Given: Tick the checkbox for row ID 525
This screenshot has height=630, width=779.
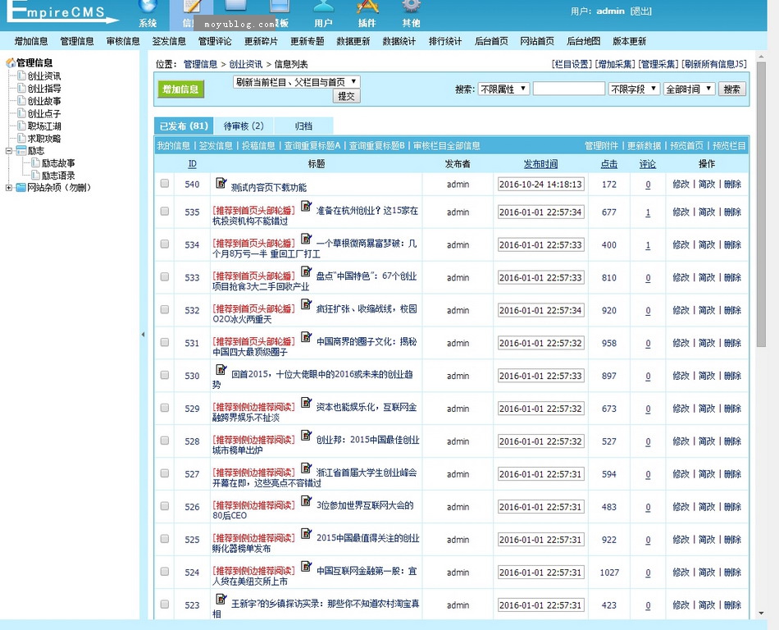Looking at the screenshot, I should point(165,539).
